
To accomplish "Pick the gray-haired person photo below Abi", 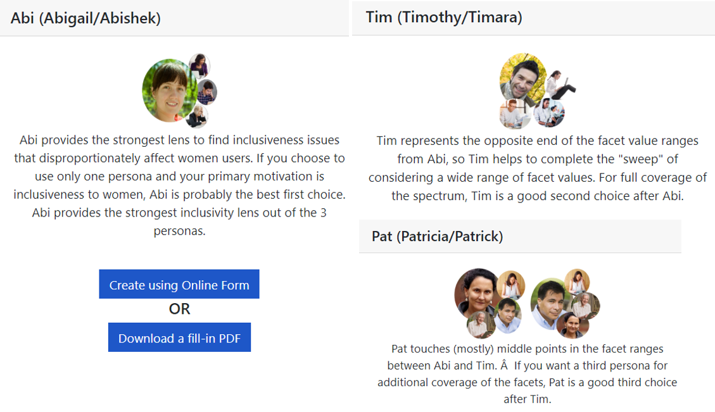I will tap(198, 116).
